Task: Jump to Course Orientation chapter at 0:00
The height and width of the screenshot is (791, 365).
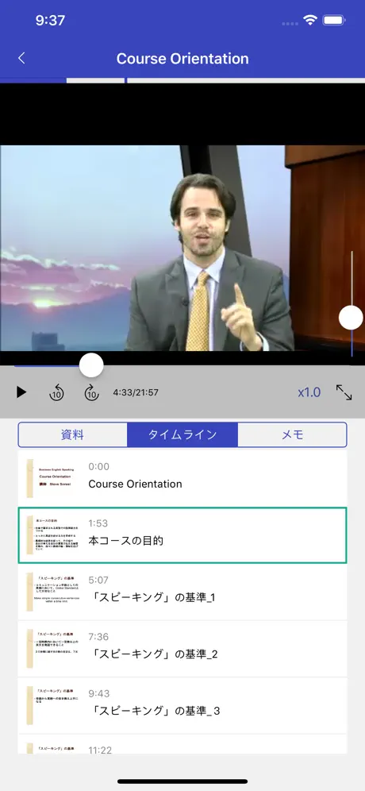Action: pos(182,479)
